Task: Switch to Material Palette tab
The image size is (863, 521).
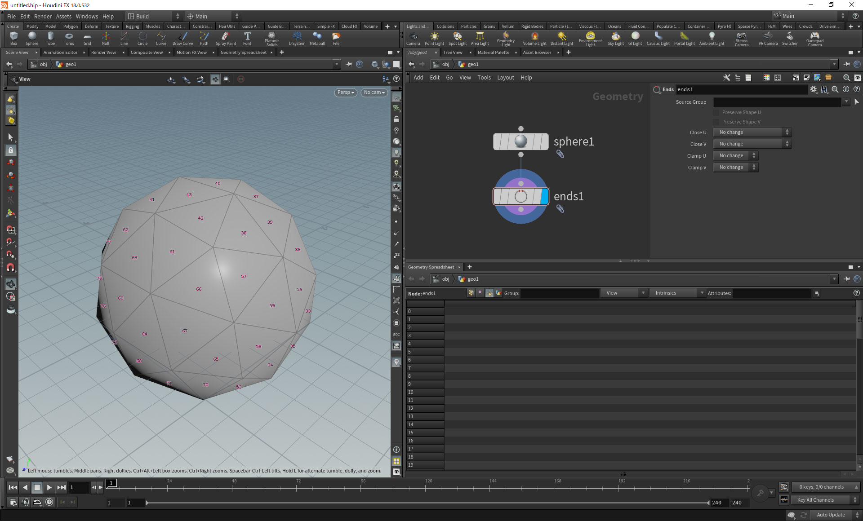Action: [493, 52]
